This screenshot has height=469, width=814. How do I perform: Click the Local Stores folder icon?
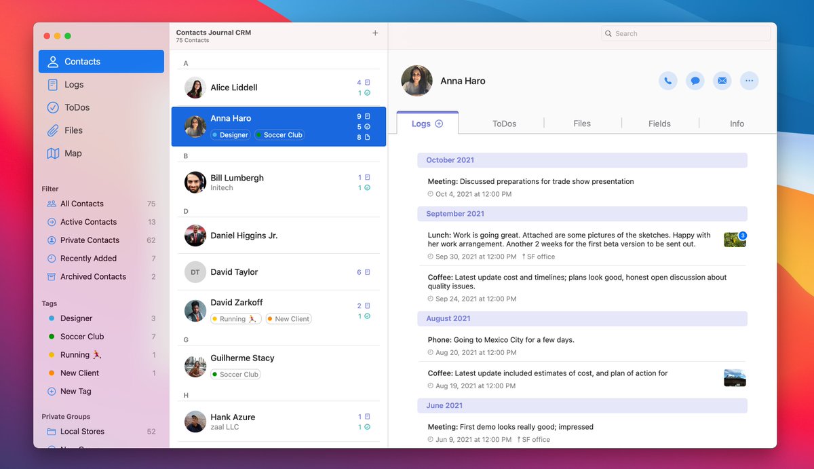(52, 432)
